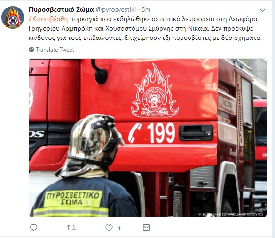Click the yellow ΠΥΡΟΣΒΕΣΤΙΚΟ ΣΩΜΑ jacket patch
The height and width of the screenshot is (238, 275).
(73, 199)
